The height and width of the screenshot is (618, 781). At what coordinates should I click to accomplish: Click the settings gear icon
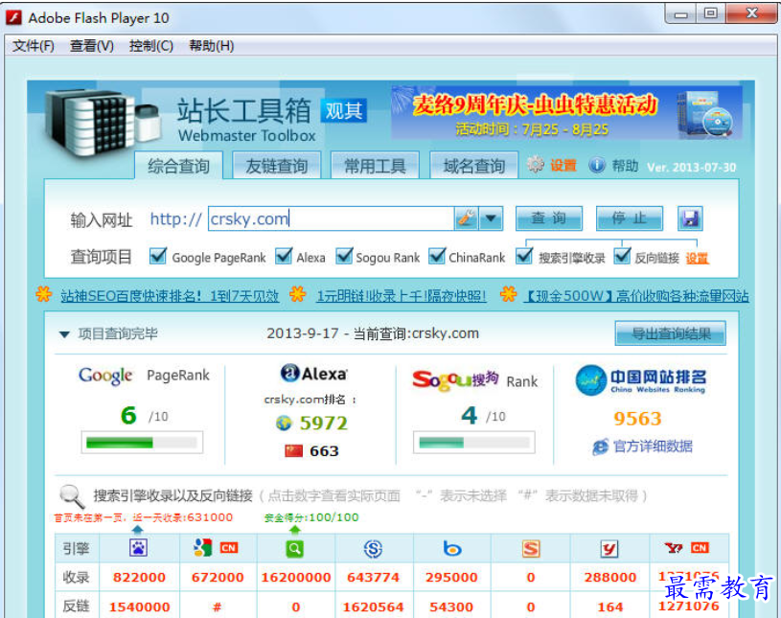click(x=536, y=165)
